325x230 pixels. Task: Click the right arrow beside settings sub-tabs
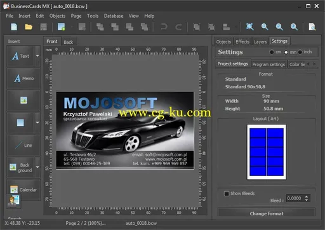(x=314, y=64)
